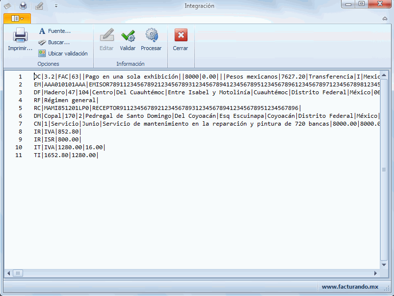Click quick access edit pencil in title bar
Viewport: 394px width, 296px height.
click(39, 6)
